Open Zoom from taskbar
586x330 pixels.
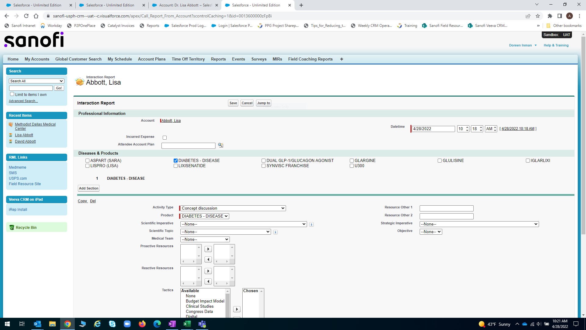(x=127, y=324)
